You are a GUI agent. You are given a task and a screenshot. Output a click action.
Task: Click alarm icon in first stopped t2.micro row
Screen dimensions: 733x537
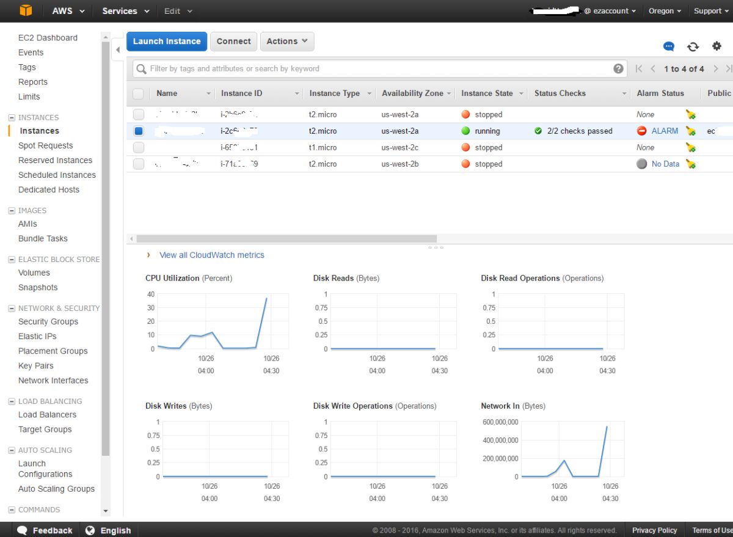(x=690, y=114)
